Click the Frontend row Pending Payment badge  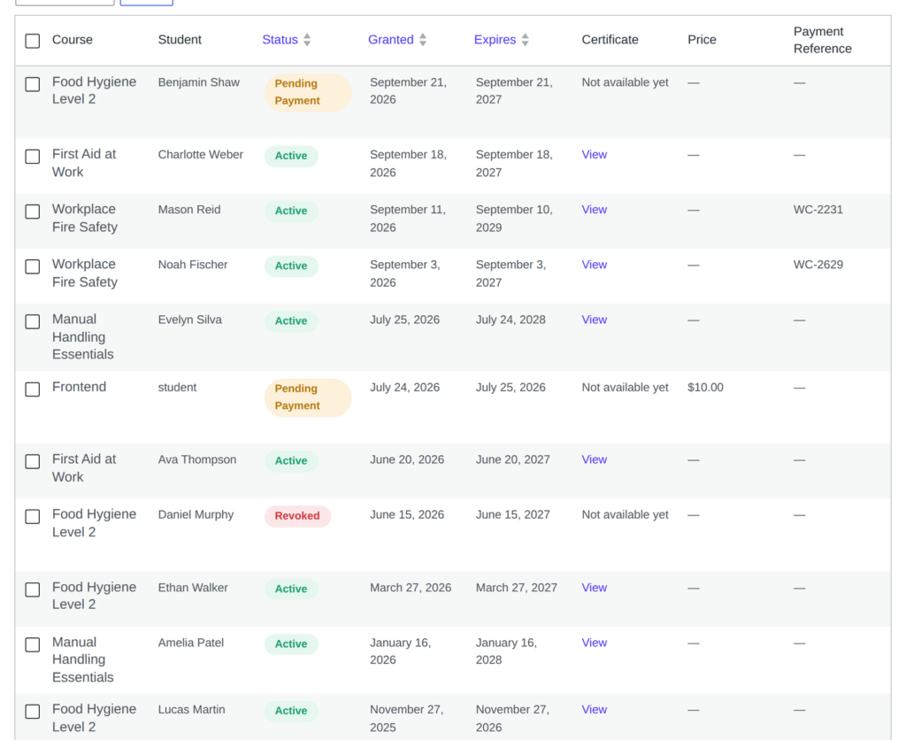(308, 397)
